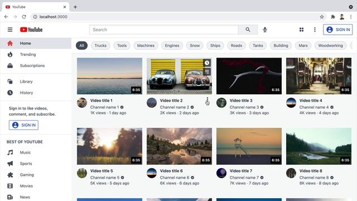
Task: Open new browser tab
Action: [75, 7]
